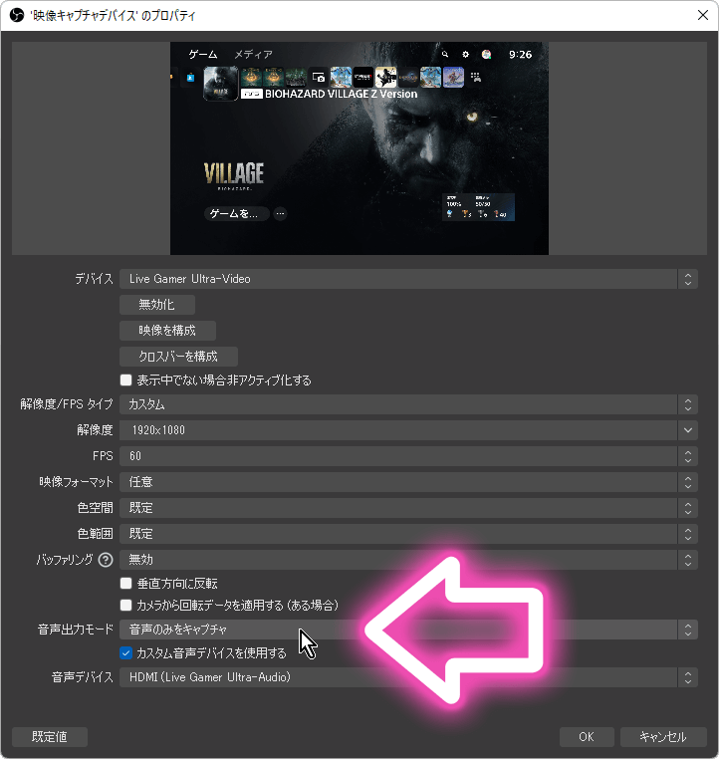719x759 pixels.
Task: Open the 色空間 dropdown
Action: [408, 508]
